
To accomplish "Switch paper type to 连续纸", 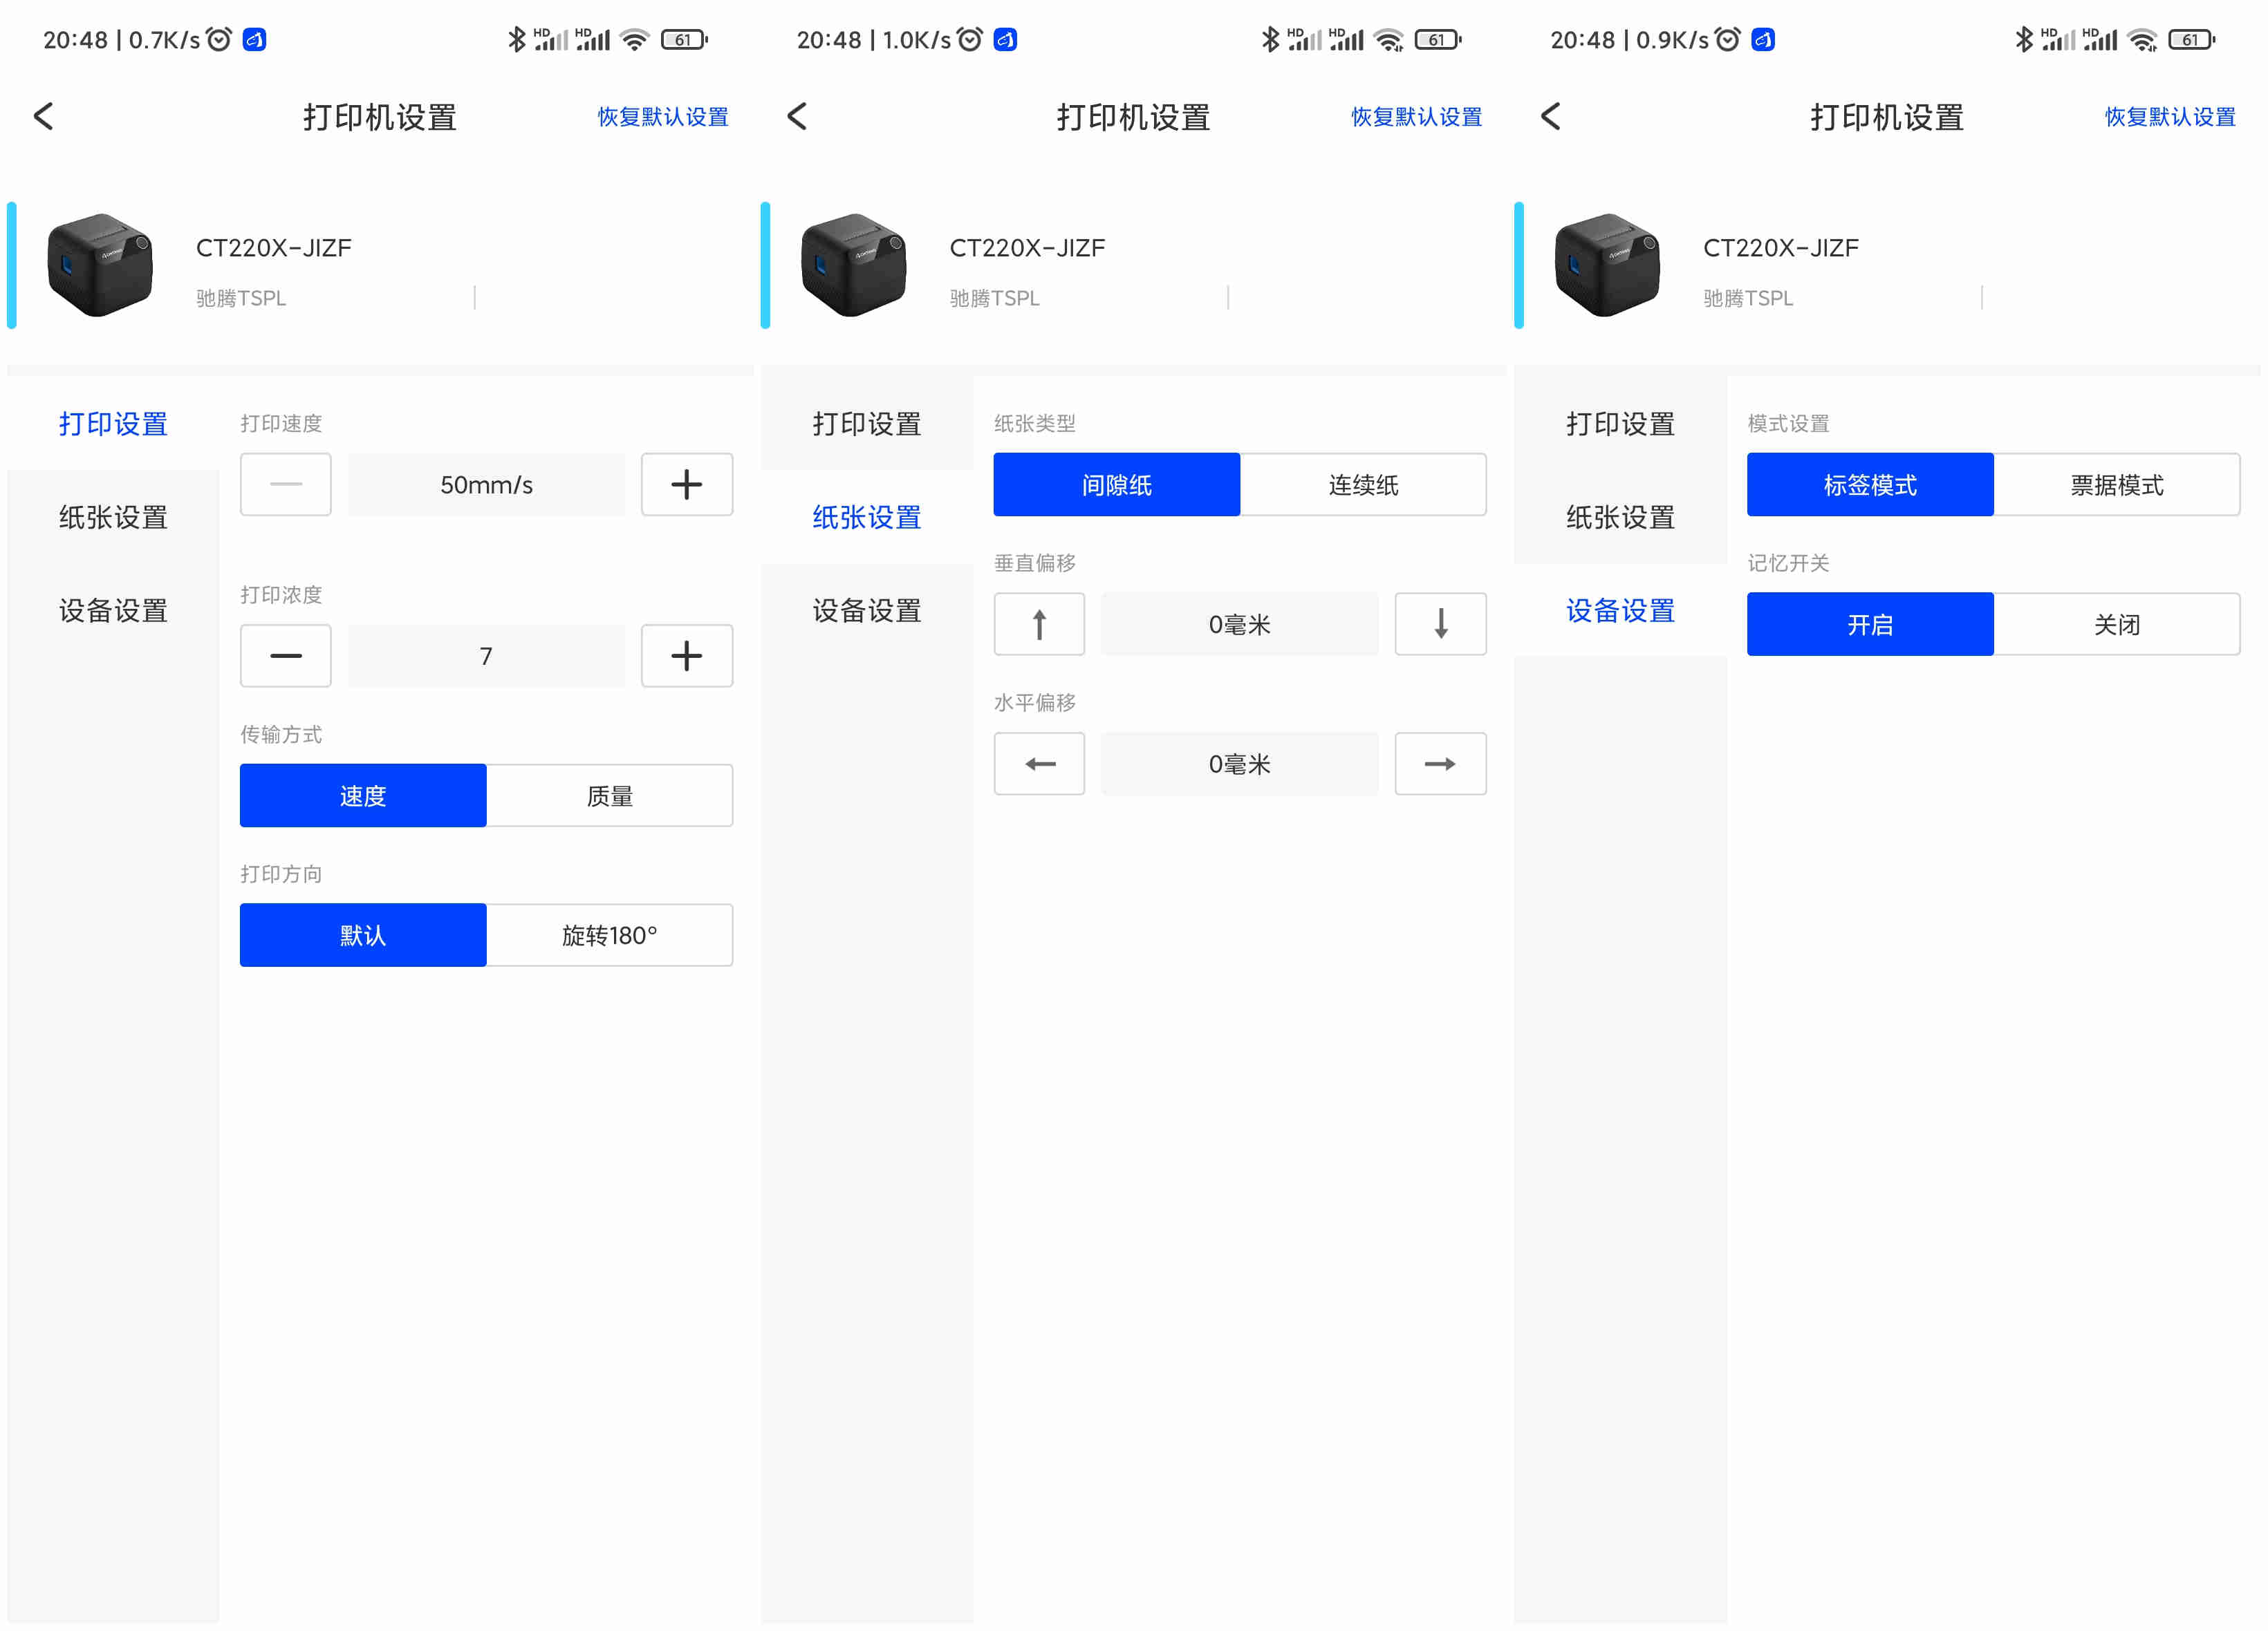I will pyautogui.click(x=1362, y=484).
